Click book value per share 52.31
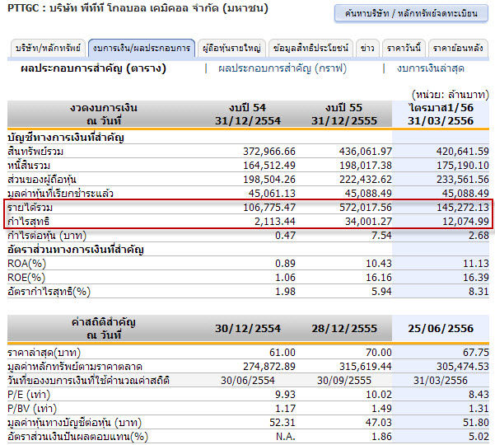The image size is (495, 445). click(283, 423)
